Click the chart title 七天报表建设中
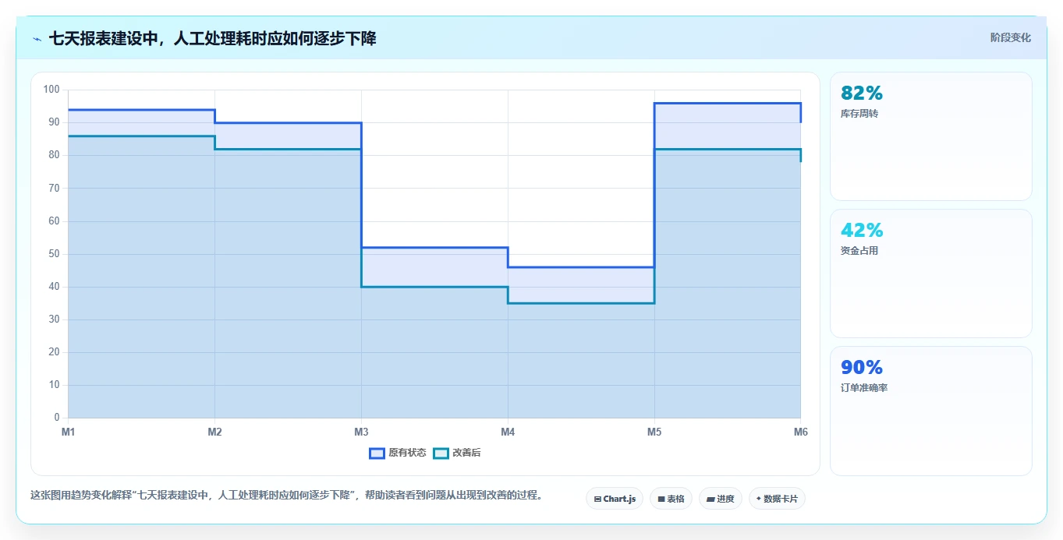Screen dimensions: 1063x540 click(212, 38)
